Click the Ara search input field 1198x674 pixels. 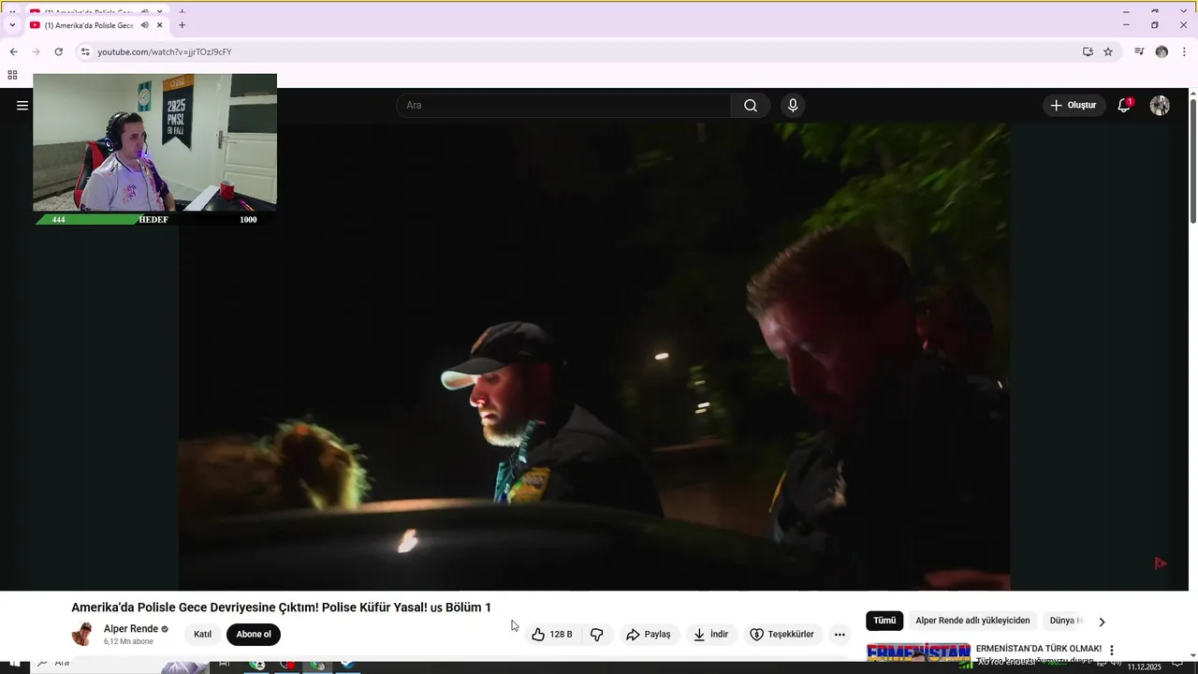pos(563,106)
